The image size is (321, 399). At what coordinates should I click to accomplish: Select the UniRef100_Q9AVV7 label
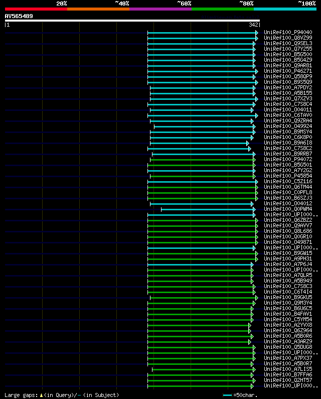(x=288, y=225)
